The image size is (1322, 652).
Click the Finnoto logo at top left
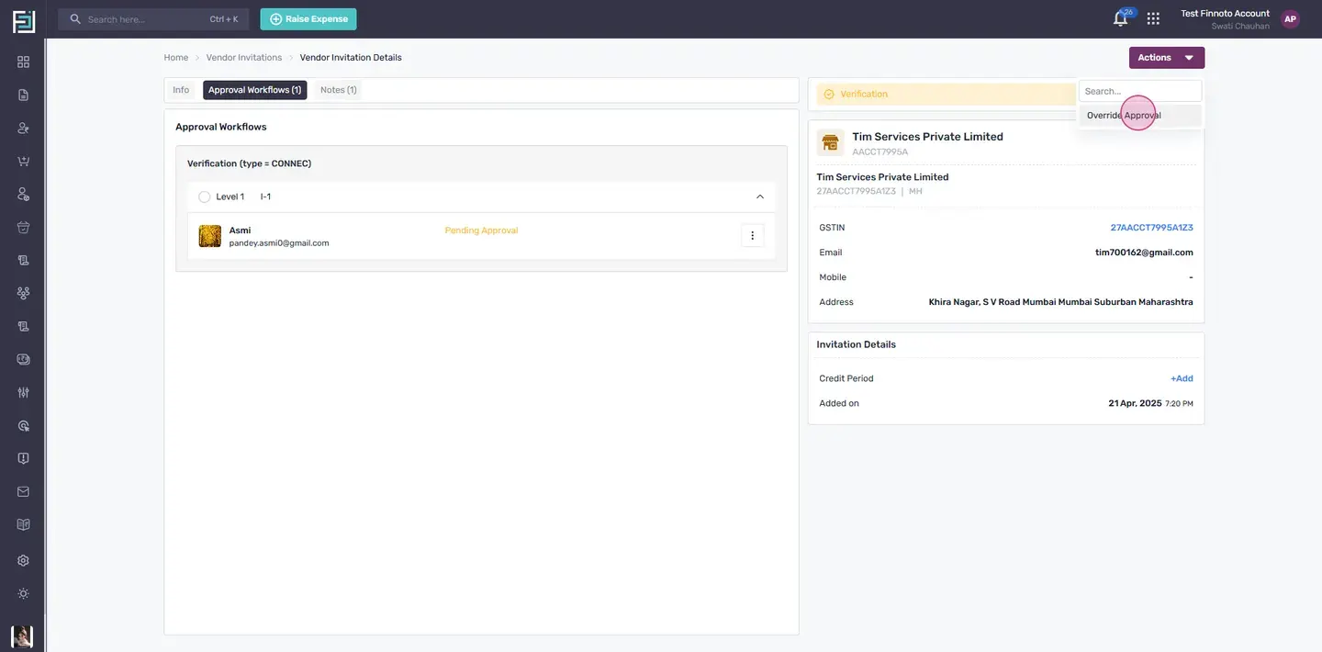pyautogui.click(x=23, y=21)
